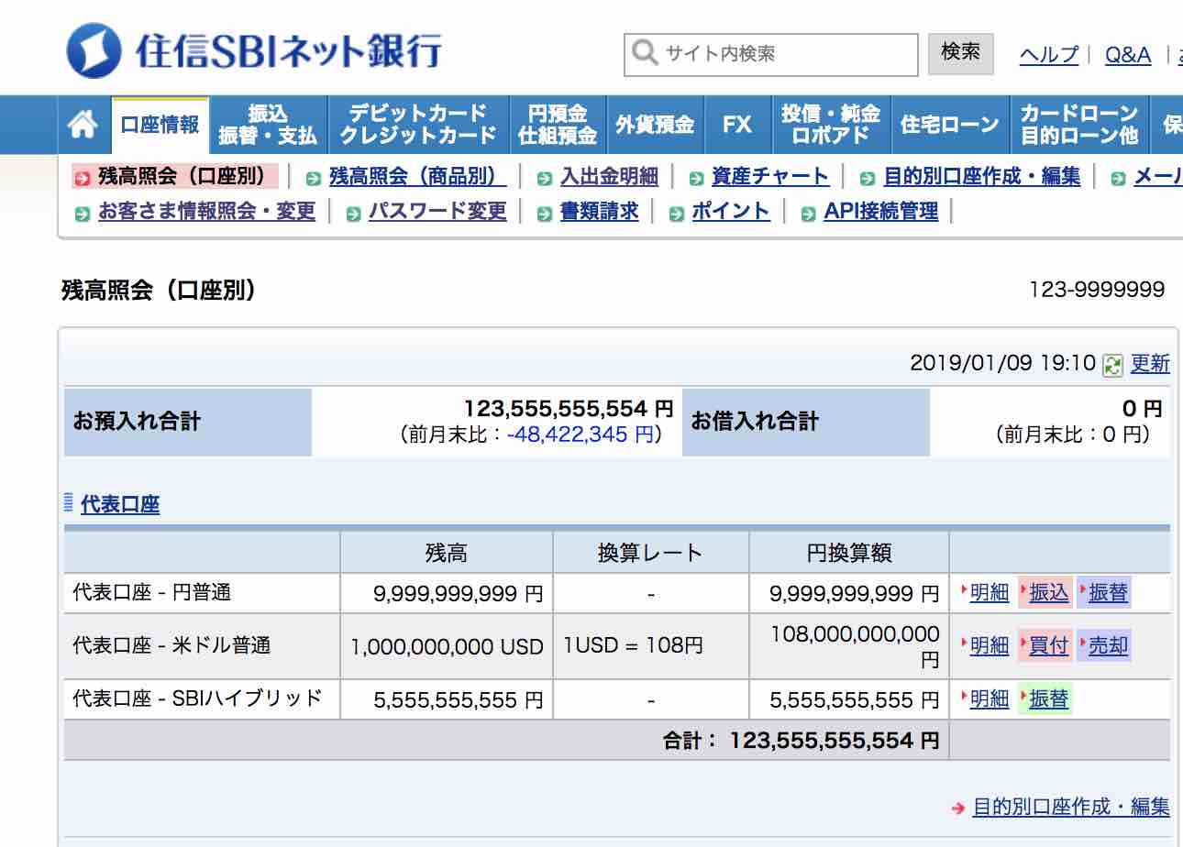Click arrow icon beside 書類請求
This screenshot has height=847, width=1183.
point(545,213)
